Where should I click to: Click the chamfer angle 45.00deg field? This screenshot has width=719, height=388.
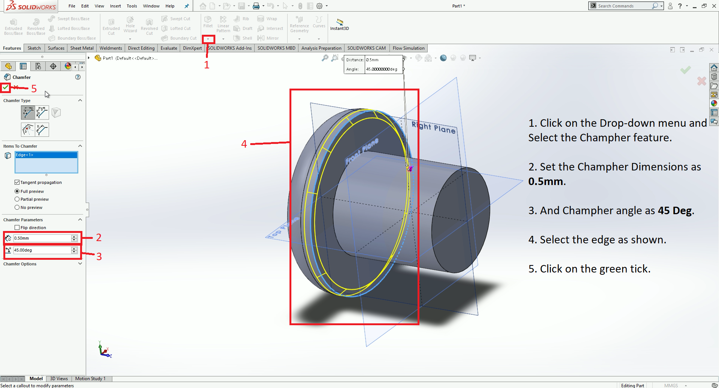(42, 250)
